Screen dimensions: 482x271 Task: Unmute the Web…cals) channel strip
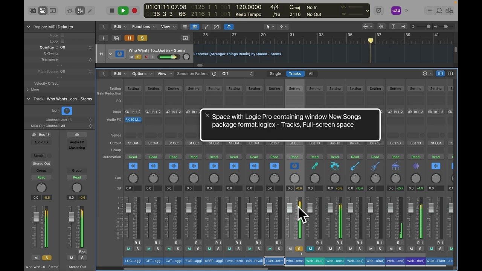pos(310,249)
